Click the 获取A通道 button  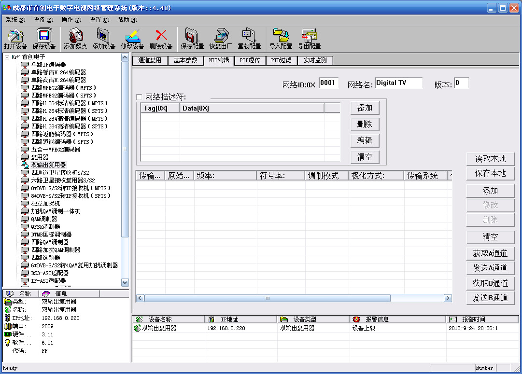click(x=491, y=253)
